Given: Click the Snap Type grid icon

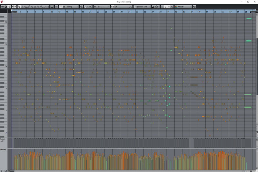Looking at the screenshot, I should [99, 7].
